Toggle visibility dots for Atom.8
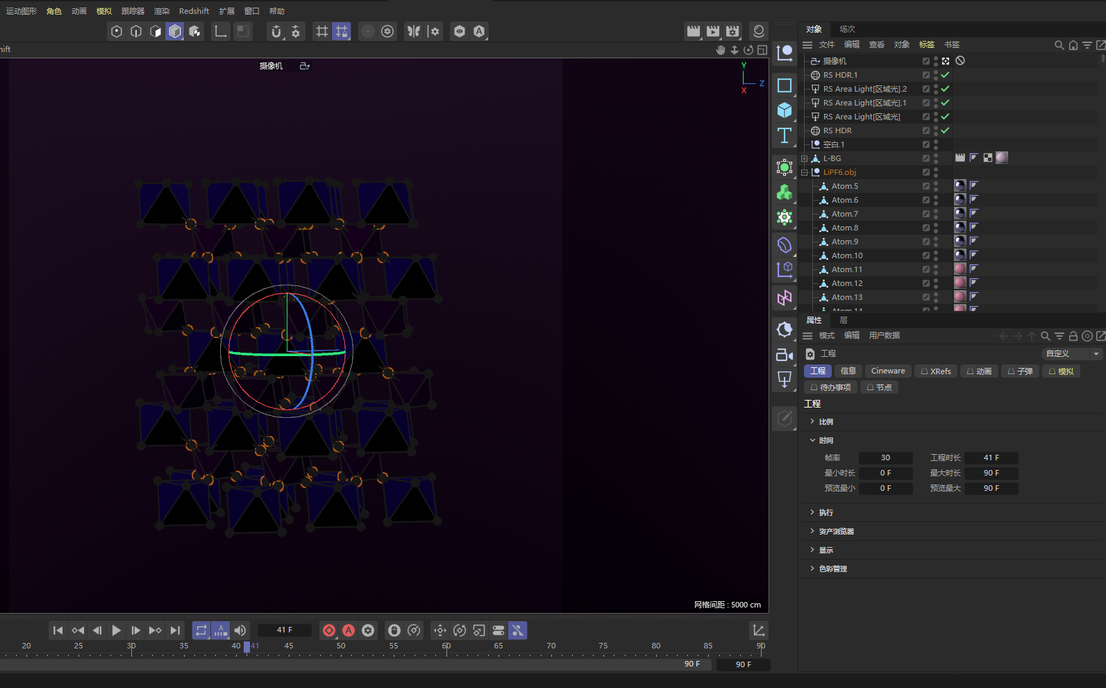The width and height of the screenshot is (1106, 688). click(x=936, y=228)
